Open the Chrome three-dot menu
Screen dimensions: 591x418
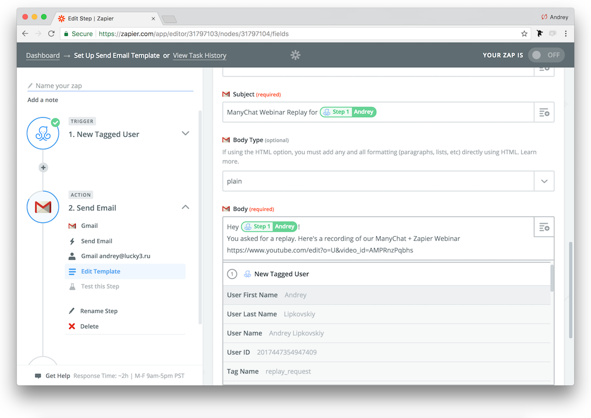[x=565, y=33]
